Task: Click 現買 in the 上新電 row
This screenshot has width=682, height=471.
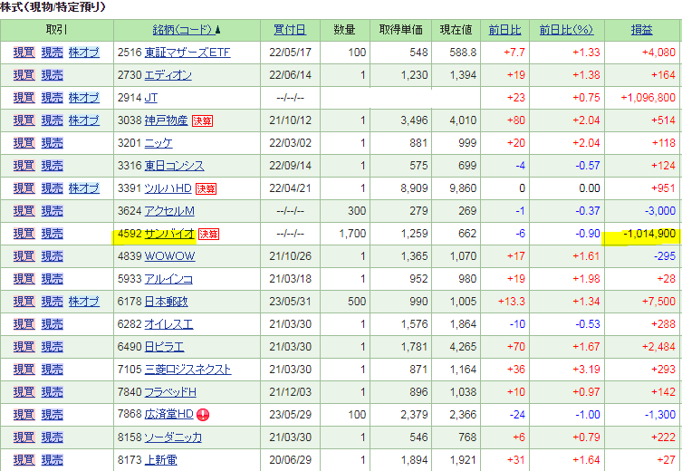Action: (x=24, y=460)
